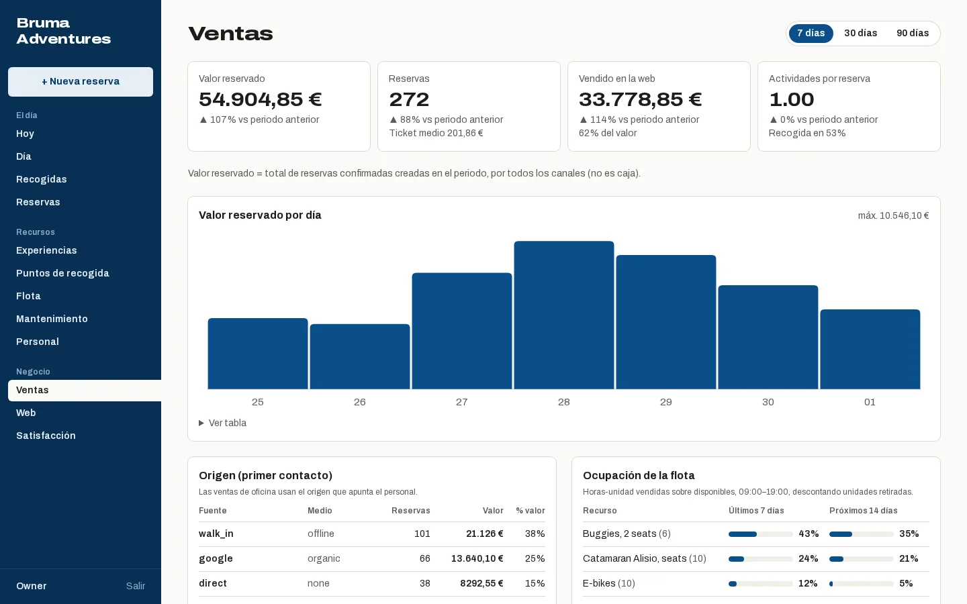Click the chart bar for day 29
The width and height of the screenshot is (967, 604).
(666, 322)
